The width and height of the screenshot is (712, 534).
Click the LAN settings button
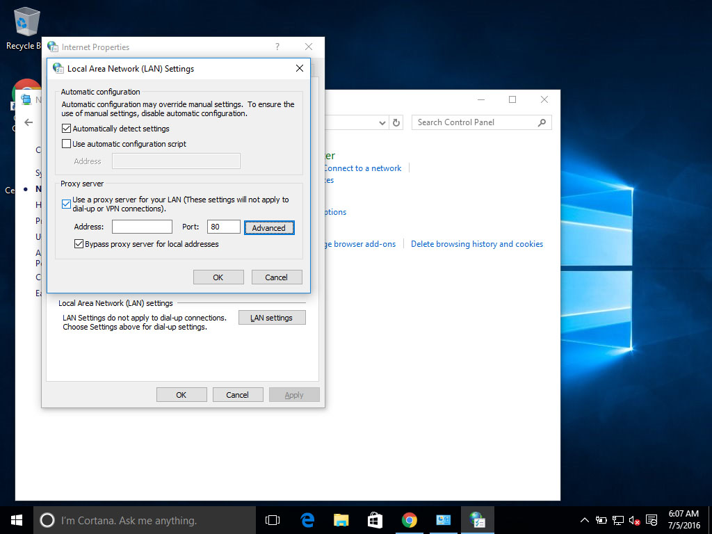pos(272,317)
